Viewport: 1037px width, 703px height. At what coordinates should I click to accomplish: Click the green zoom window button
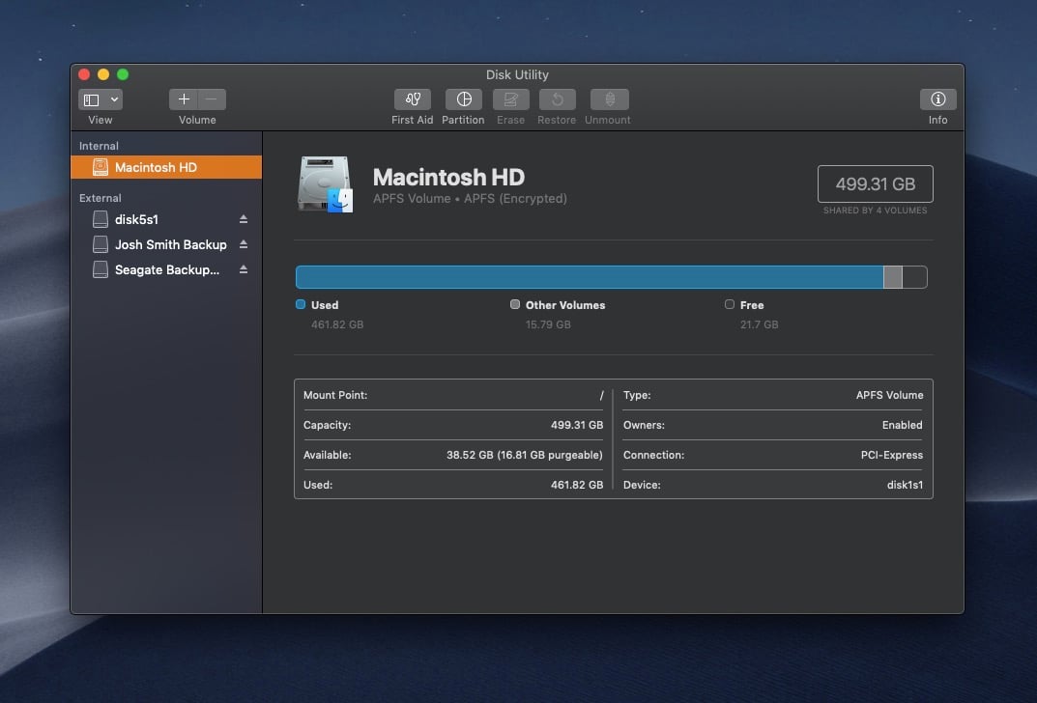click(123, 74)
